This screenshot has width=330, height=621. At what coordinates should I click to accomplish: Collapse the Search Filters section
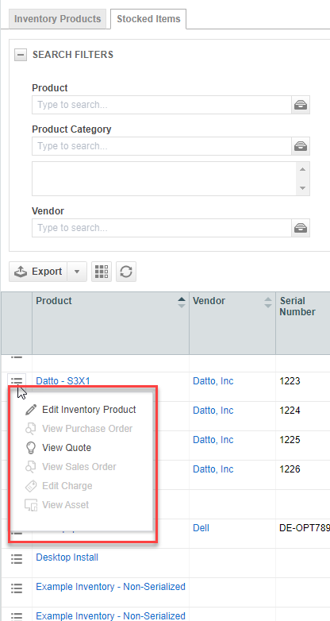point(20,55)
